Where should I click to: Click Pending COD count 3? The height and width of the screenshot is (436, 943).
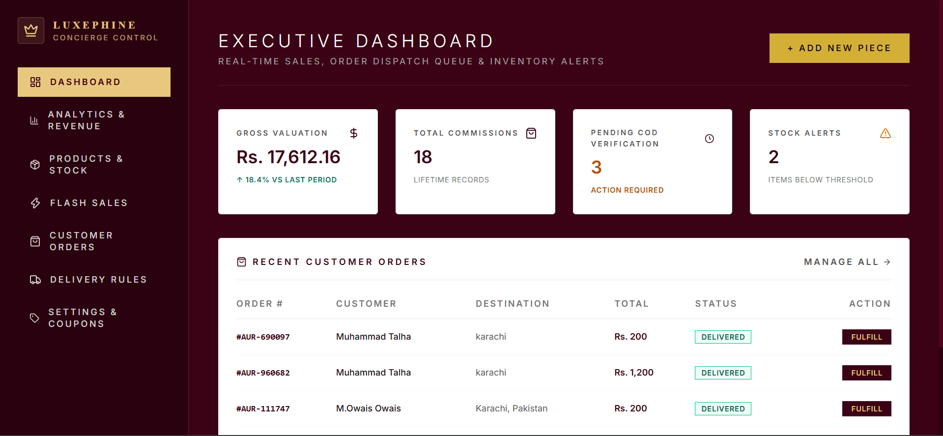pos(597,168)
